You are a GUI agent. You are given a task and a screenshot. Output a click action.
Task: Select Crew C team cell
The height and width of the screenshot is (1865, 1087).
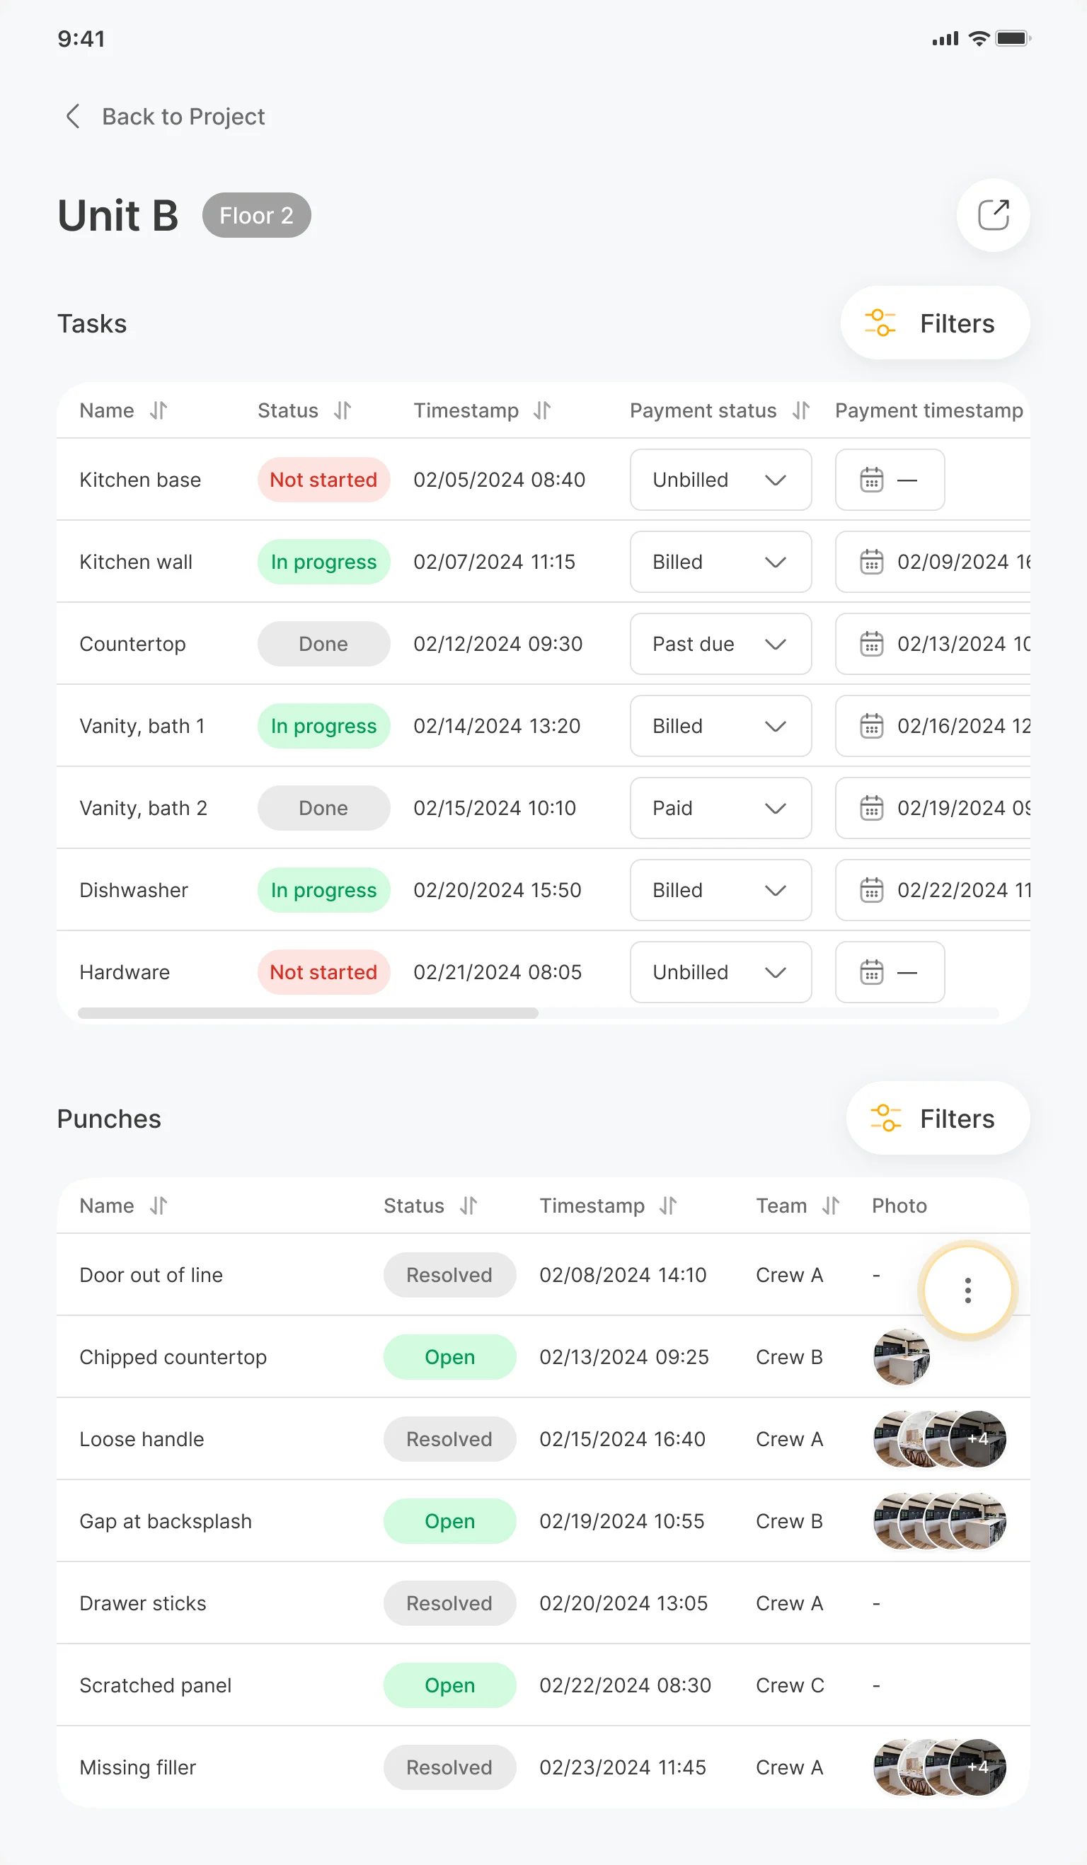(x=789, y=1685)
